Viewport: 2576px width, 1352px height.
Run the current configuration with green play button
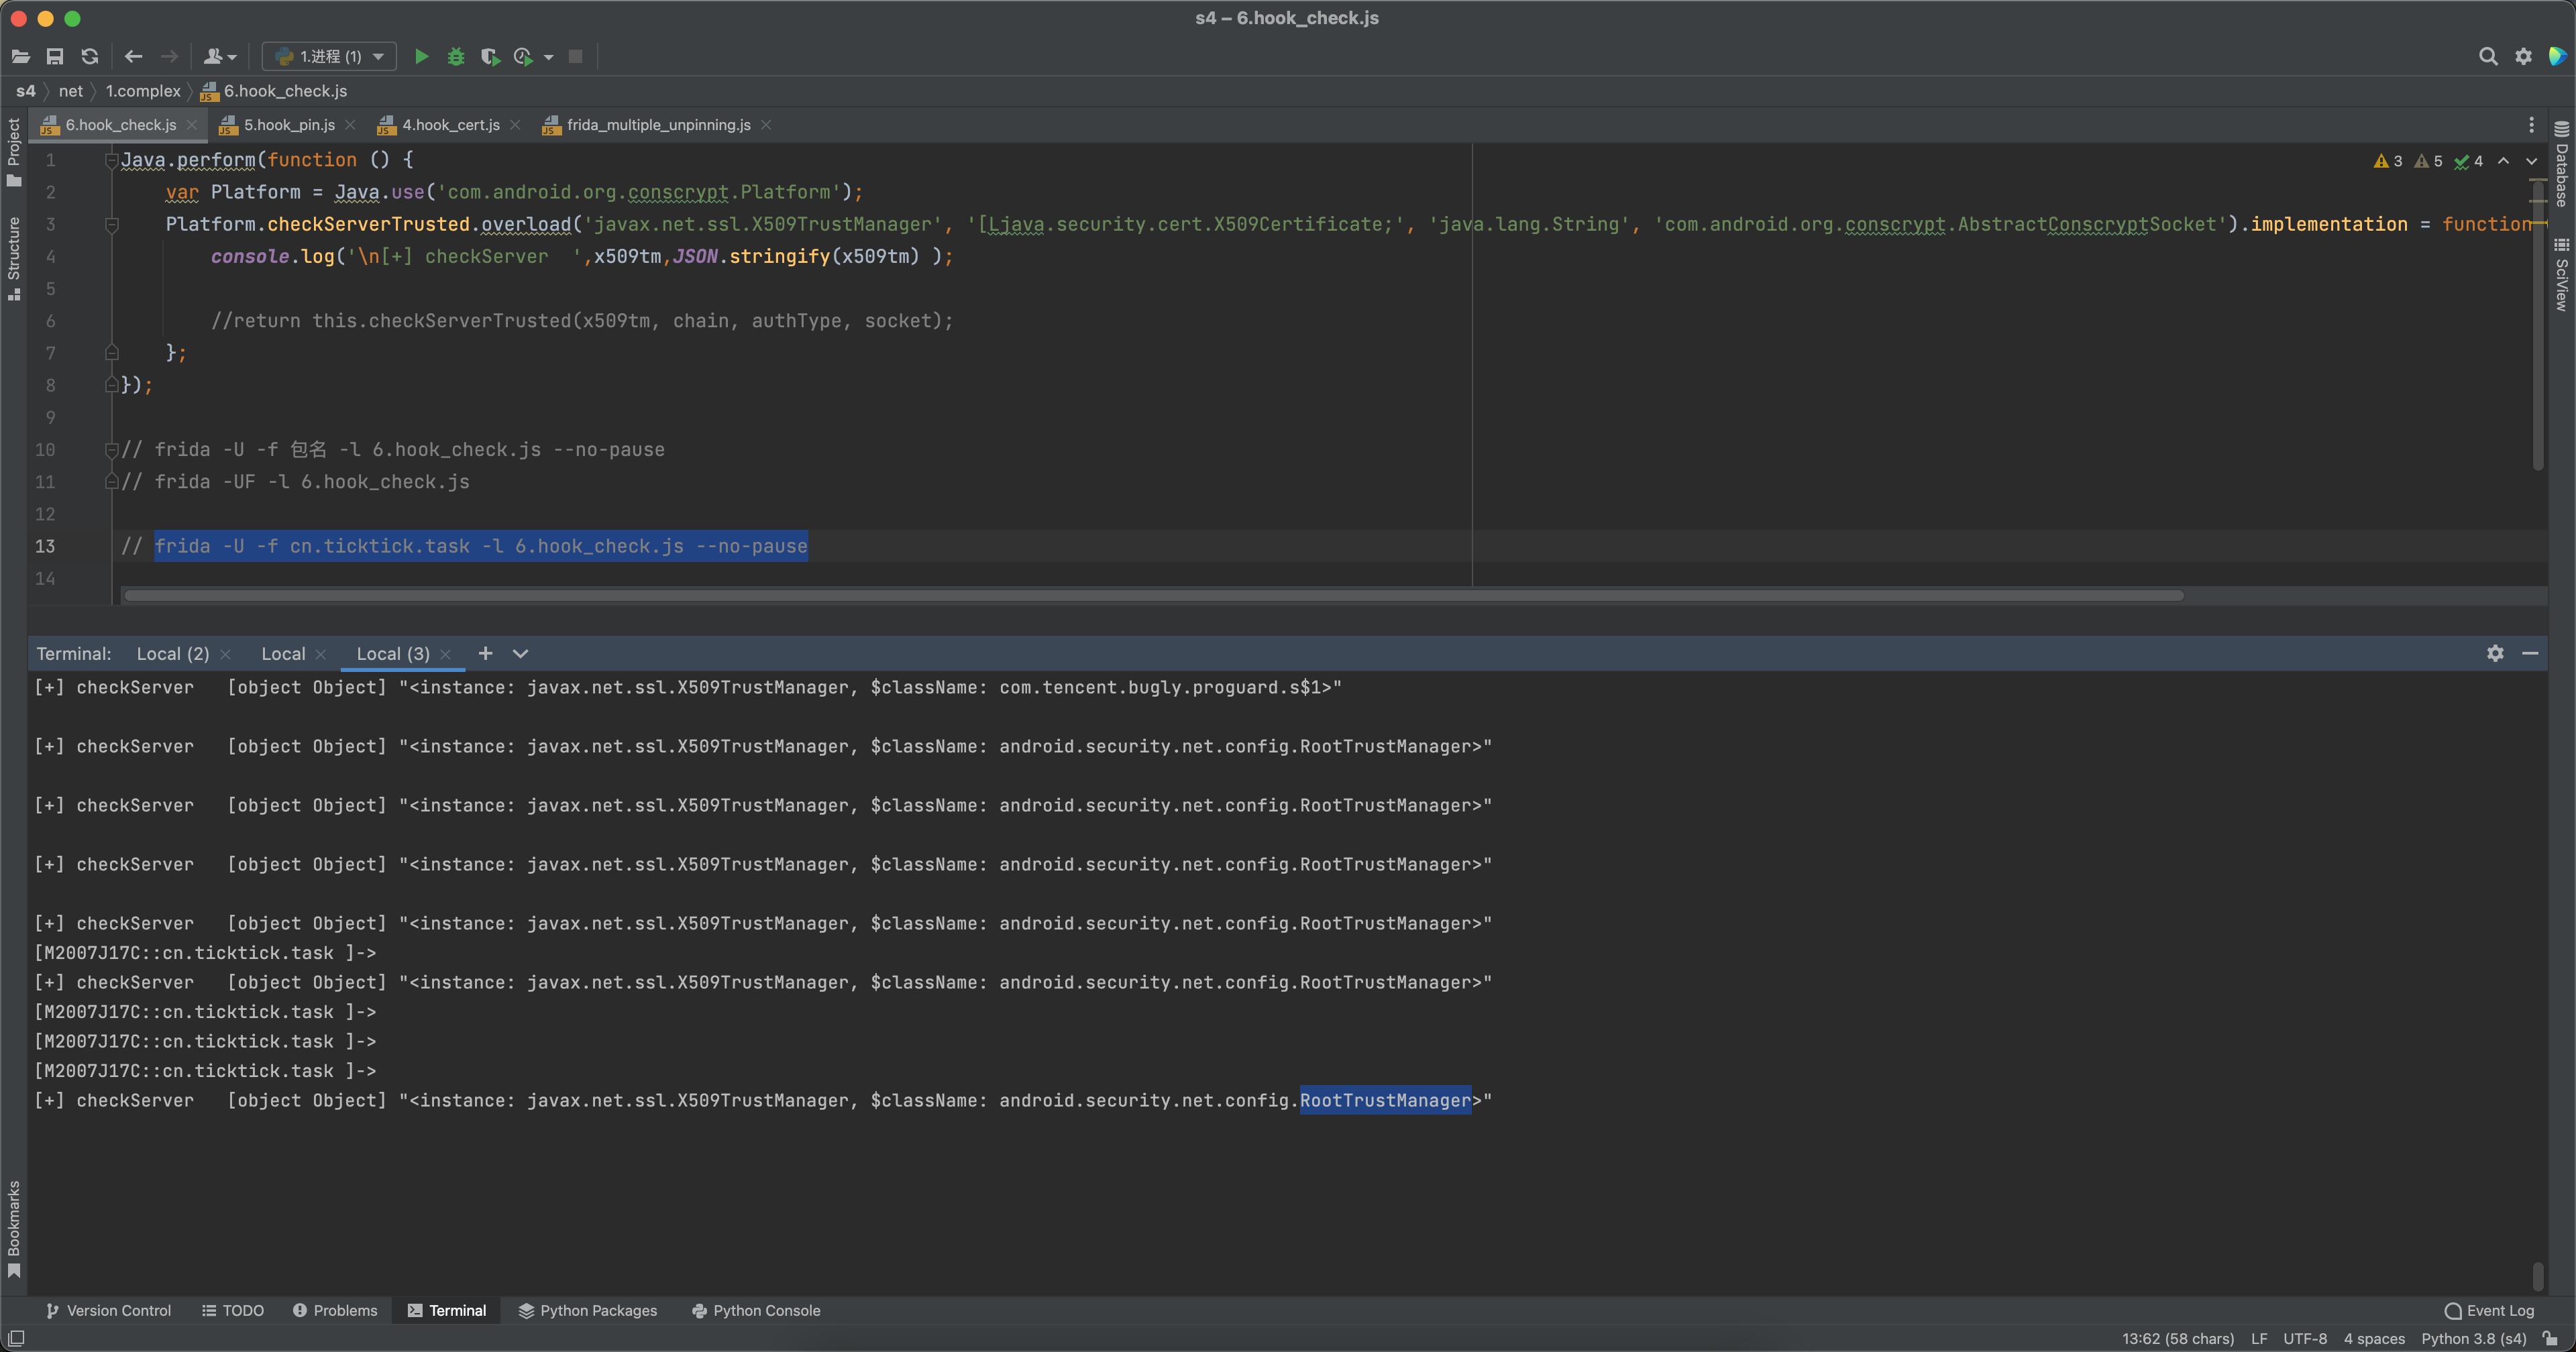(x=422, y=57)
